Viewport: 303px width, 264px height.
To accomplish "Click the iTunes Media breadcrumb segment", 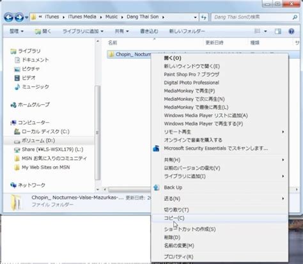I will (x=82, y=17).
